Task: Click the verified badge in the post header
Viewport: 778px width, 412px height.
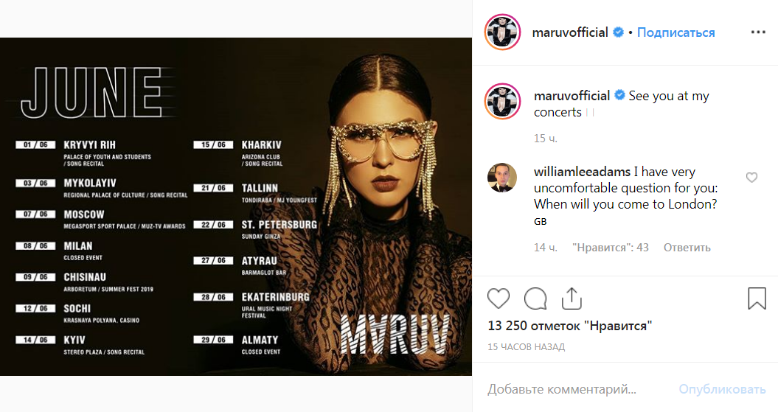Action: point(618,32)
